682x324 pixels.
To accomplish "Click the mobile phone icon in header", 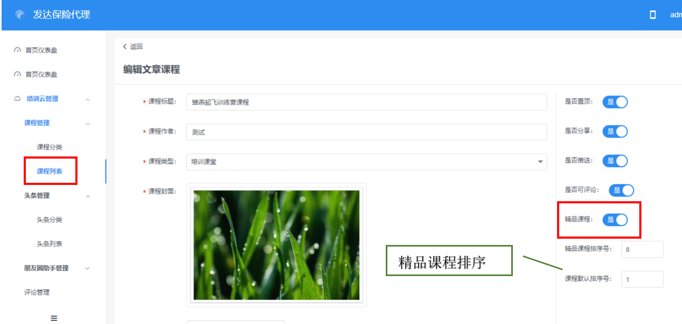I will pos(652,15).
